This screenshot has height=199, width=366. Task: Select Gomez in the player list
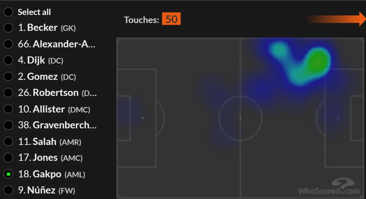pyautogui.click(x=8, y=77)
